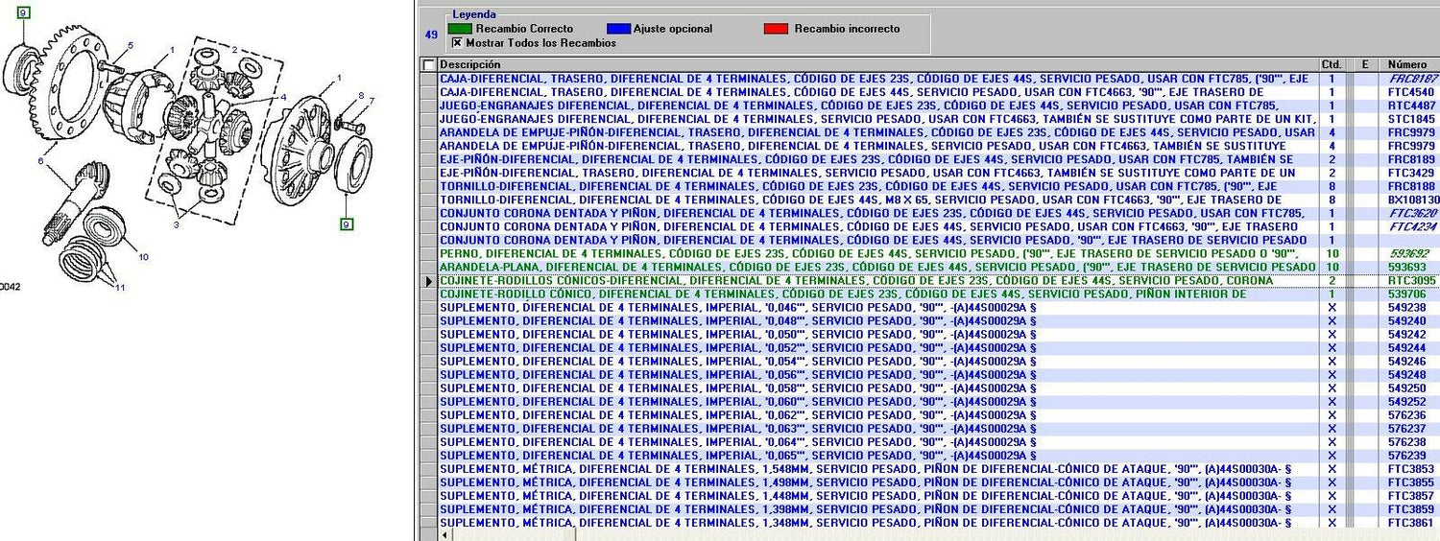The image size is (1440, 541).
Task: Click current-row arrow marker for COJINETE-RODILLOS CÓNICOS
Action: [428, 281]
